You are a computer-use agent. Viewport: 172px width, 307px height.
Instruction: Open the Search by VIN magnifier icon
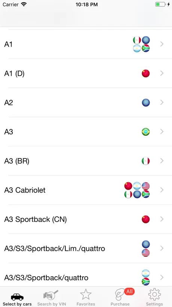coord(51,295)
